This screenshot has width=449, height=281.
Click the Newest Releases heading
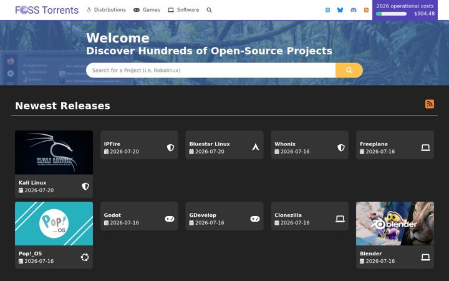[62, 106]
